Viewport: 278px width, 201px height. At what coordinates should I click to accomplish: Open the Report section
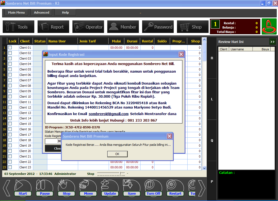pyautogui.click(x=53, y=27)
